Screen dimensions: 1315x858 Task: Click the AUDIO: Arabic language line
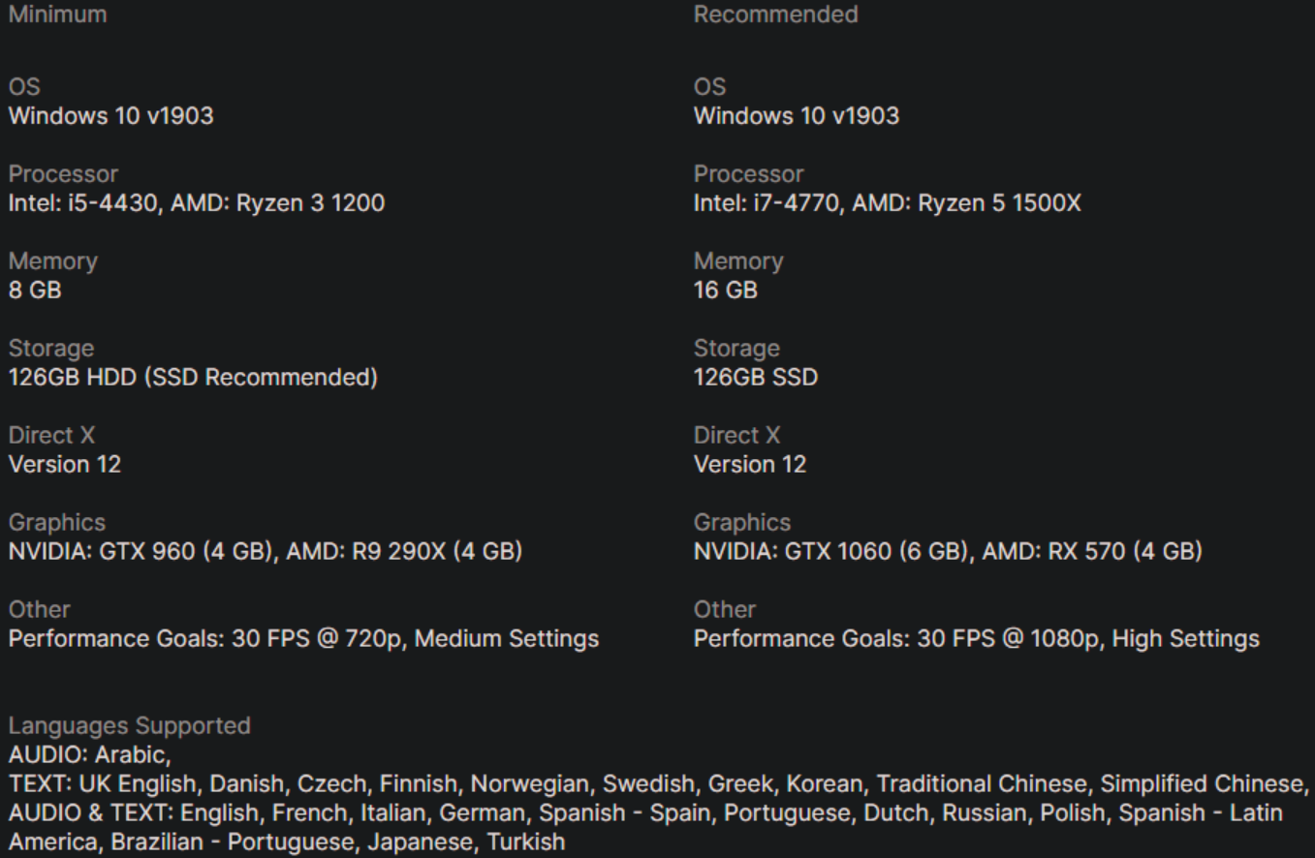point(89,755)
